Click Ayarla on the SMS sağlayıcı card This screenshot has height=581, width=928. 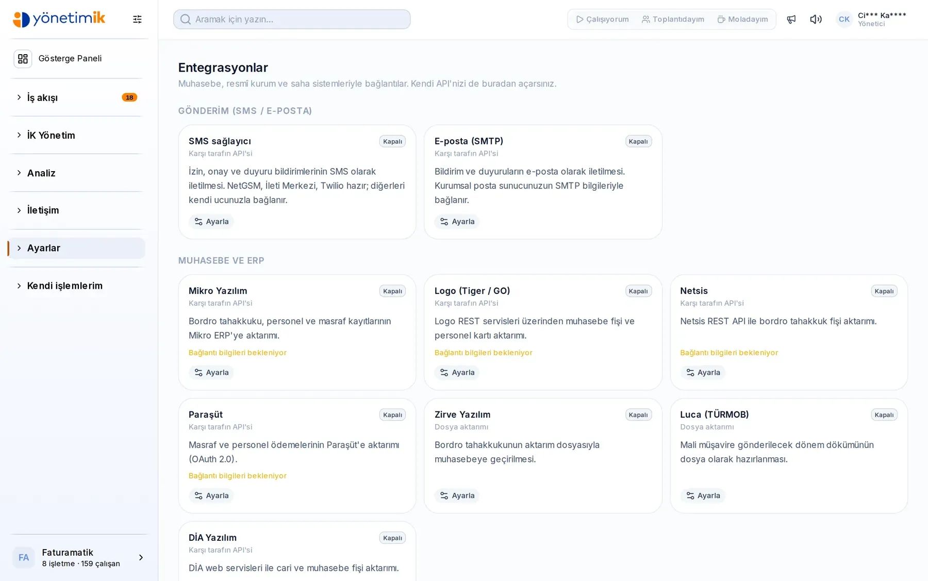click(x=211, y=222)
